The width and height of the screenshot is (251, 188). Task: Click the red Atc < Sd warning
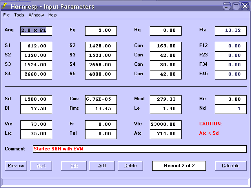[209, 133]
